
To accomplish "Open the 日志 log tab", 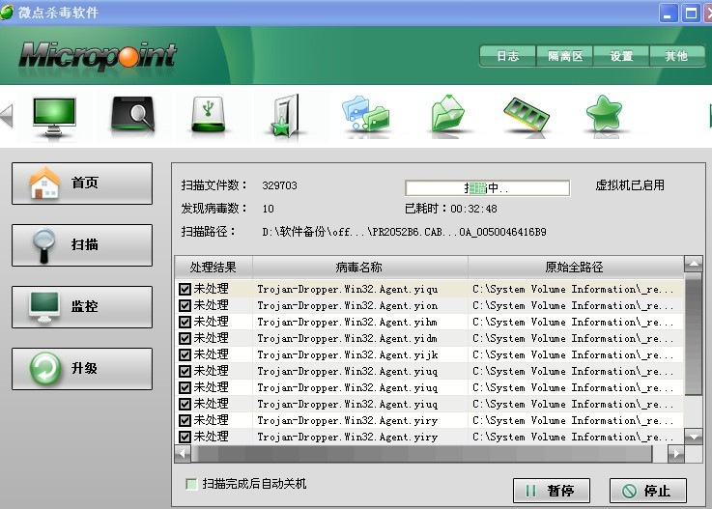I will [x=507, y=56].
